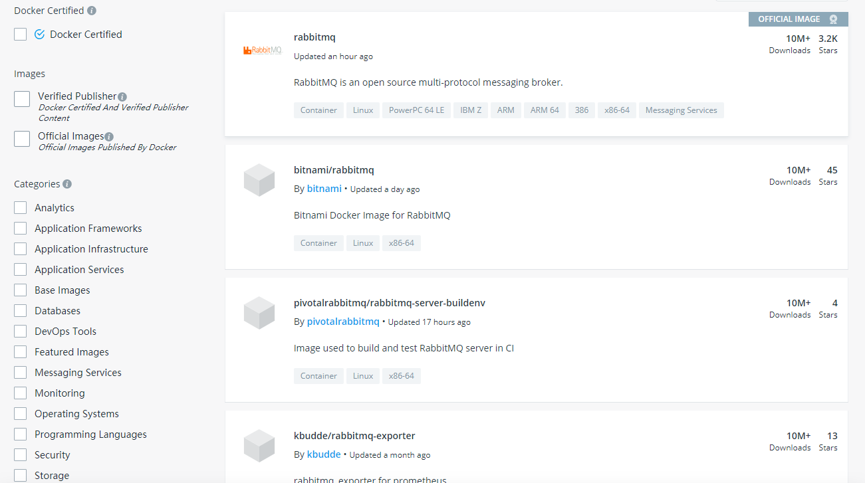Click the Categories info icon
The width and height of the screenshot is (865, 483).
click(67, 184)
